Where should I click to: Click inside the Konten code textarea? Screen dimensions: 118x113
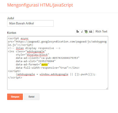[58, 63]
